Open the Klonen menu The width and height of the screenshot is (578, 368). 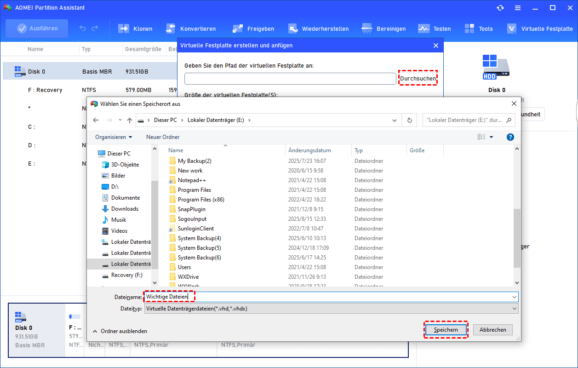point(136,29)
